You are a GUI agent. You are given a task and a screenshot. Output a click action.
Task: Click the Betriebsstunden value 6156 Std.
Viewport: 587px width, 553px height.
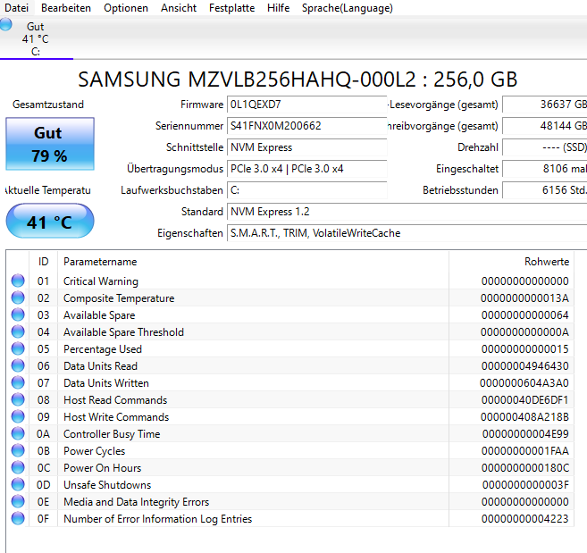545,190
